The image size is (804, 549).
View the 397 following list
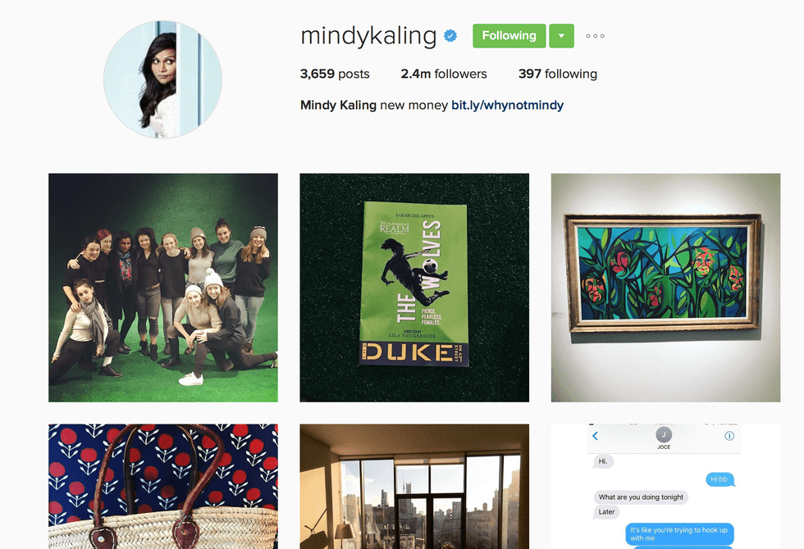[x=557, y=74]
